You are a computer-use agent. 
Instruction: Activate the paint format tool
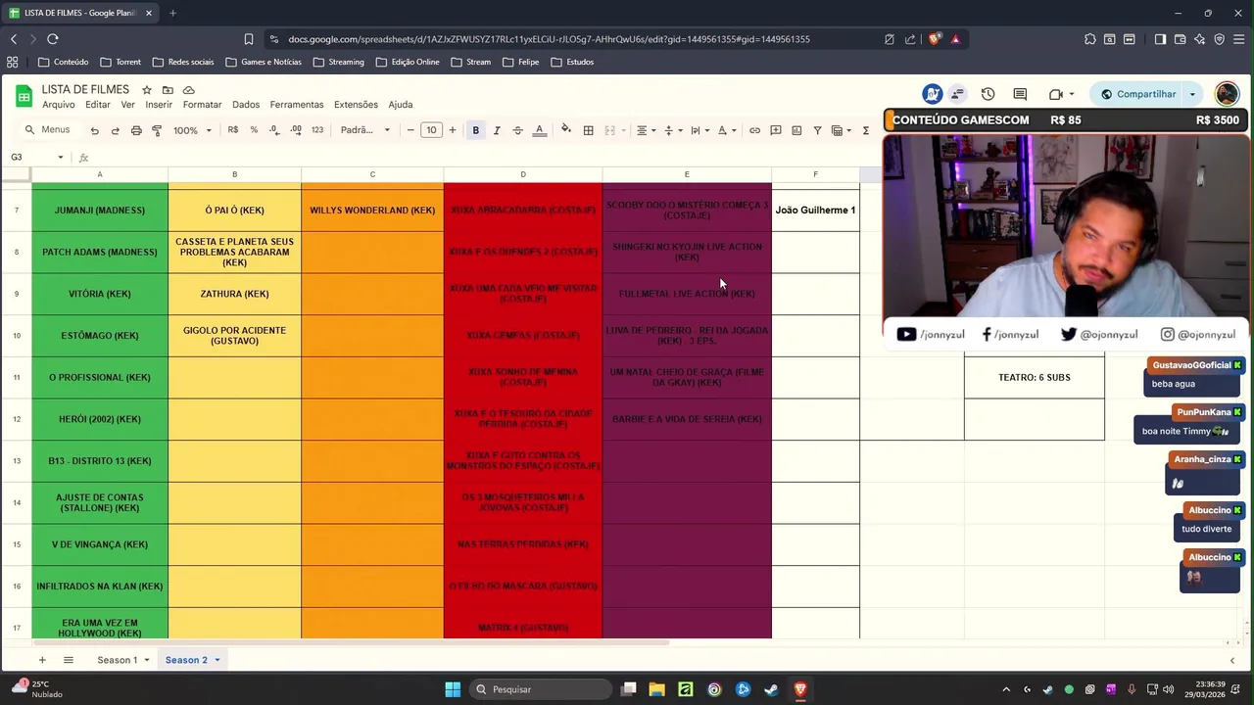pos(157,130)
